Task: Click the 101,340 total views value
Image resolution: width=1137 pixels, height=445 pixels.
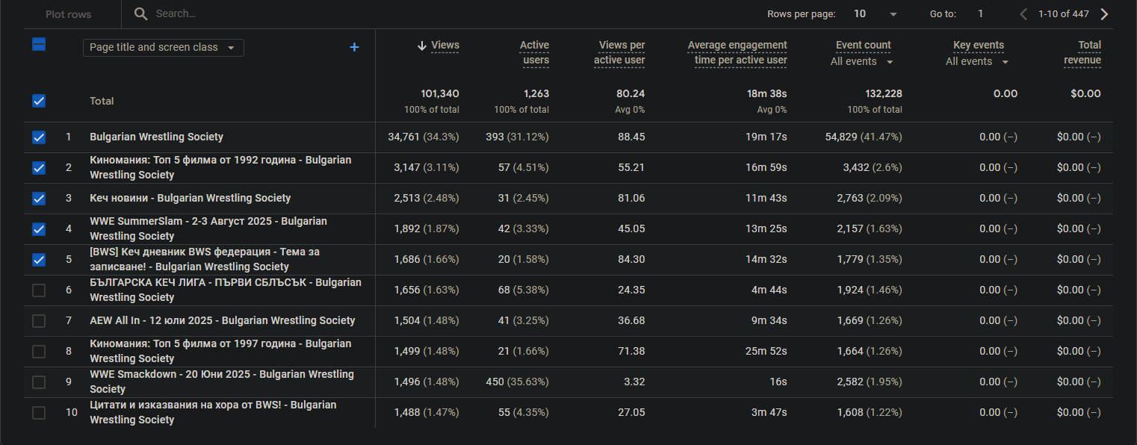Action: (440, 94)
